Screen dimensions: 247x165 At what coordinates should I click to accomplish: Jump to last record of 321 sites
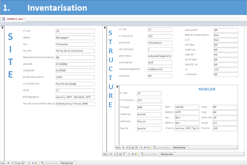point(33,163)
